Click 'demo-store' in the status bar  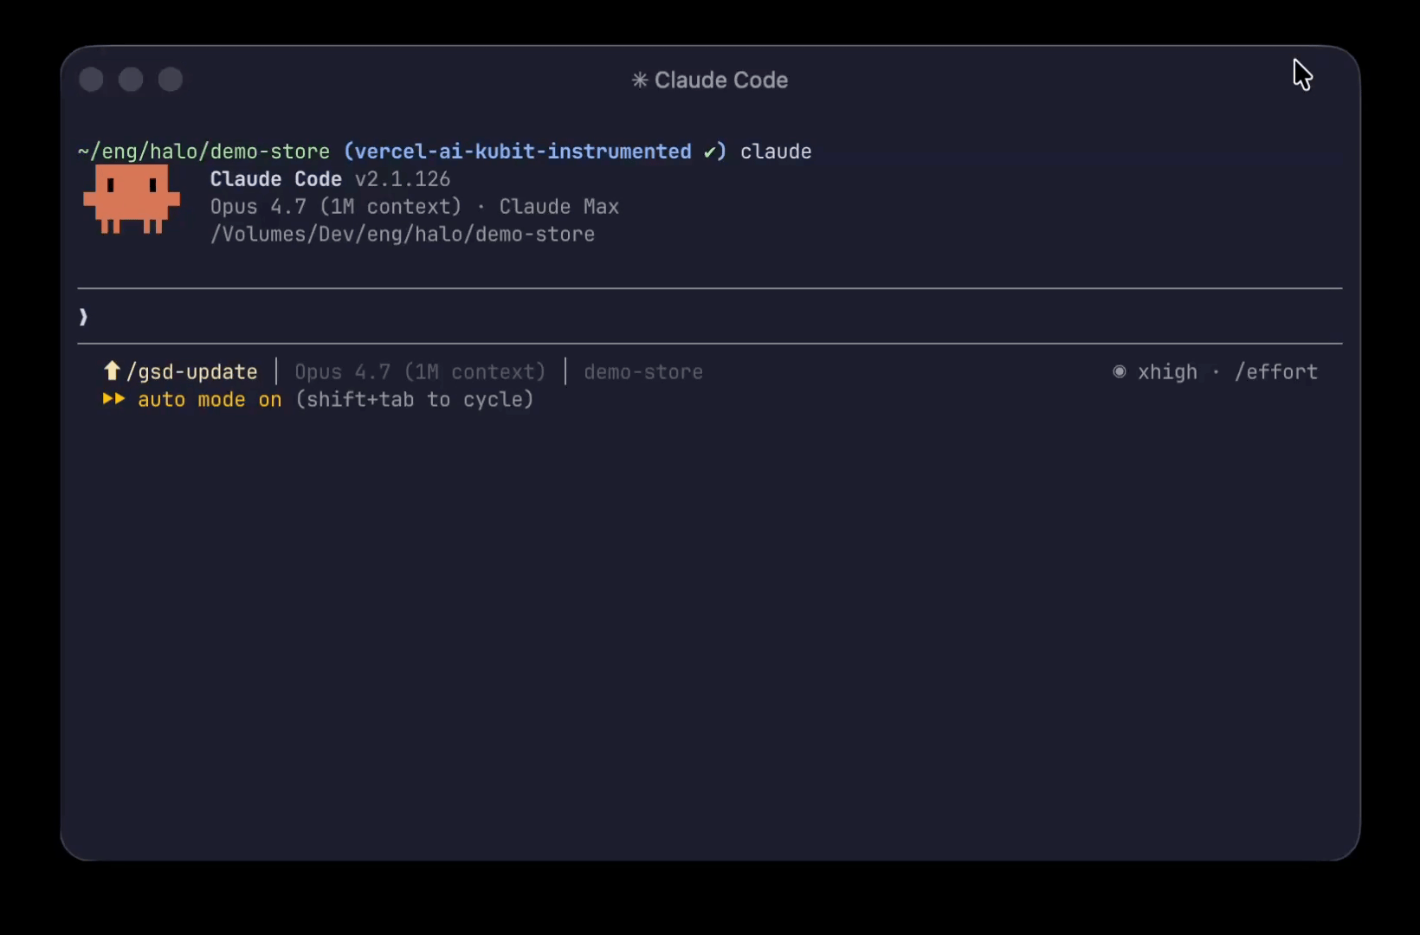tap(643, 372)
